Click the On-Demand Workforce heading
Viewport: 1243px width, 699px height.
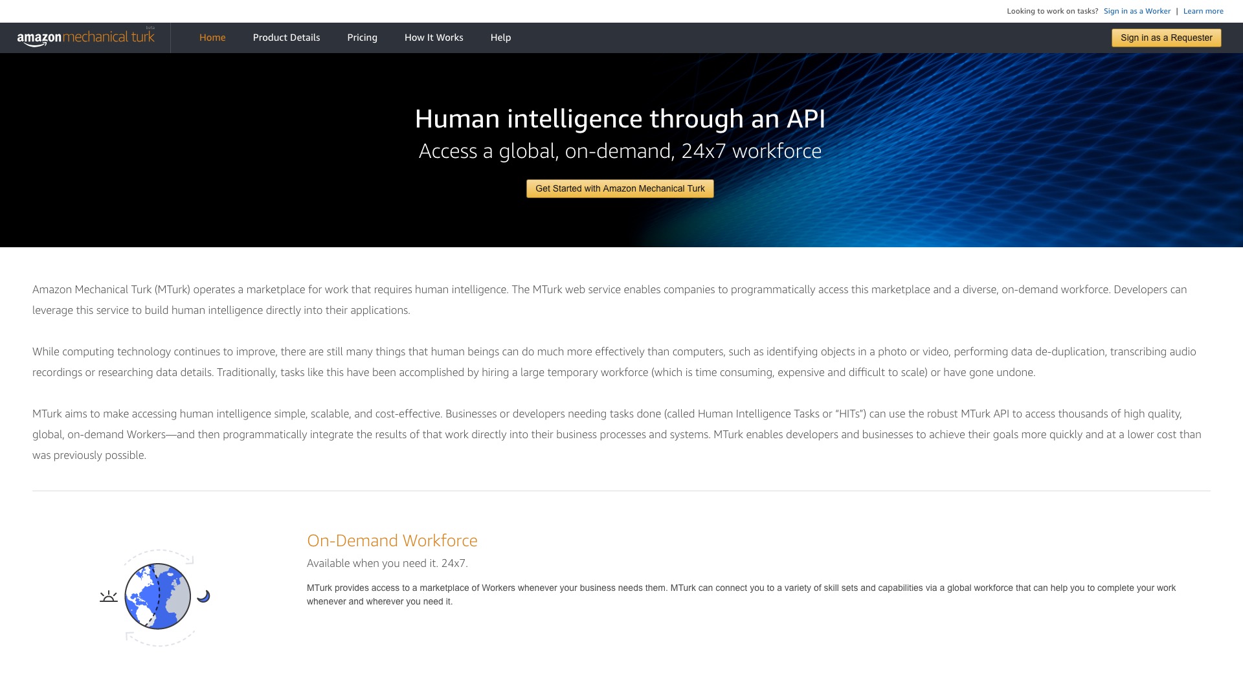pyautogui.click(x=392, y=540)
